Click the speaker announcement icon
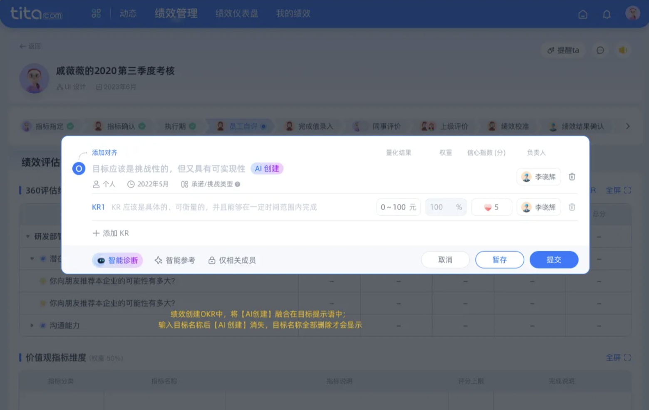This screenshot has width=649, height=410. point(623,50)
